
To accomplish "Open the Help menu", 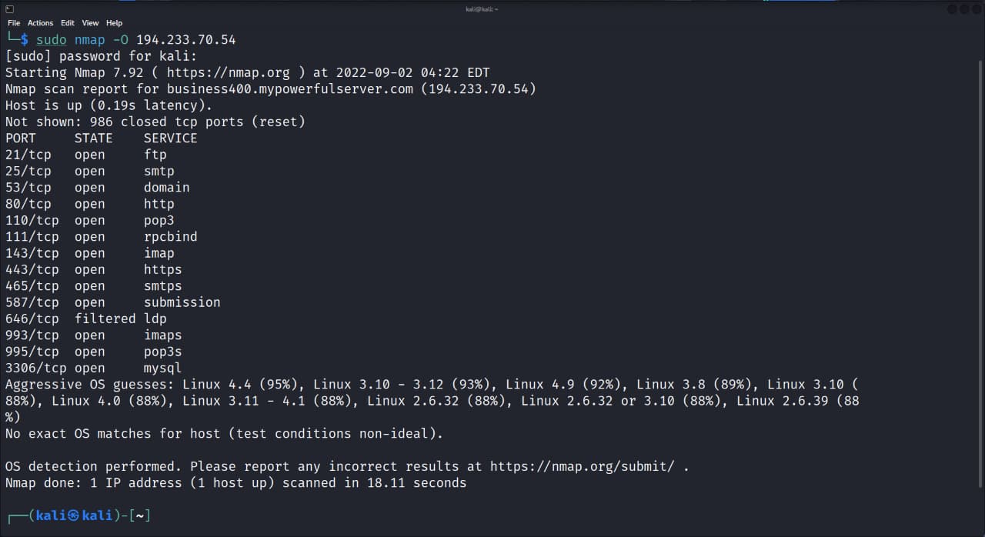I will 114,23.
